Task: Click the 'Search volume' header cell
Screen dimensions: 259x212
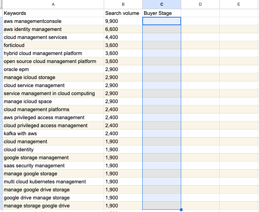Action: [x=123, y=13]
